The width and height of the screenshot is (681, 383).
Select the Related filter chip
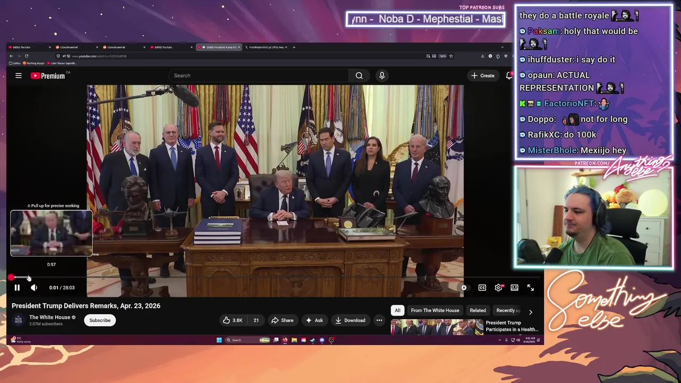[x=478, y=310]
